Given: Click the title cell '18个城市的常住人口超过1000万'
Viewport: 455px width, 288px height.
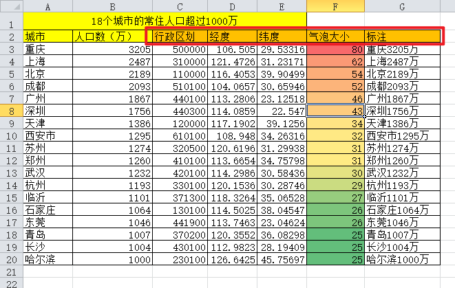Looking at the screenshot, I should click(x=165, y=21).
